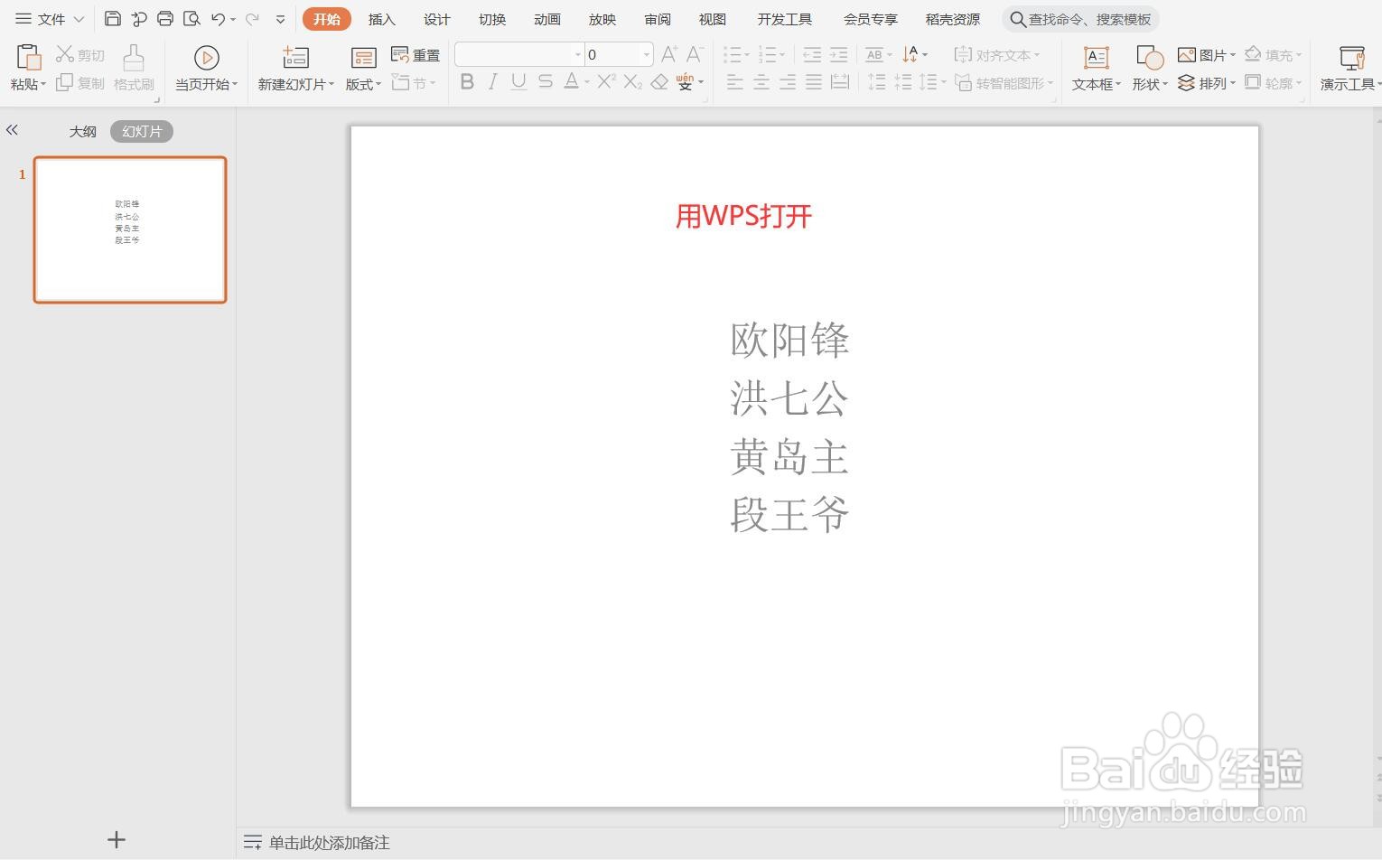Image resolution: width=1382 pixels, height=860 pixels.
Task: Select slide 1 thumbnail
Action: (x=130, y=229)
